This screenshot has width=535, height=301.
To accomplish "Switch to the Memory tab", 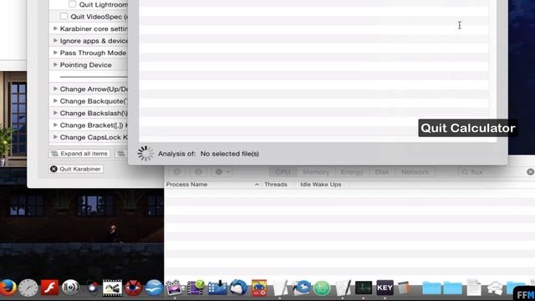I will 316,171.
